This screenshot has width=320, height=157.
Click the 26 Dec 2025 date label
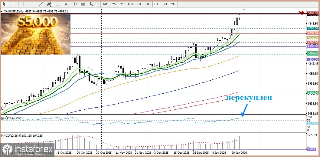pyautogui.click(x=201, y=153)
